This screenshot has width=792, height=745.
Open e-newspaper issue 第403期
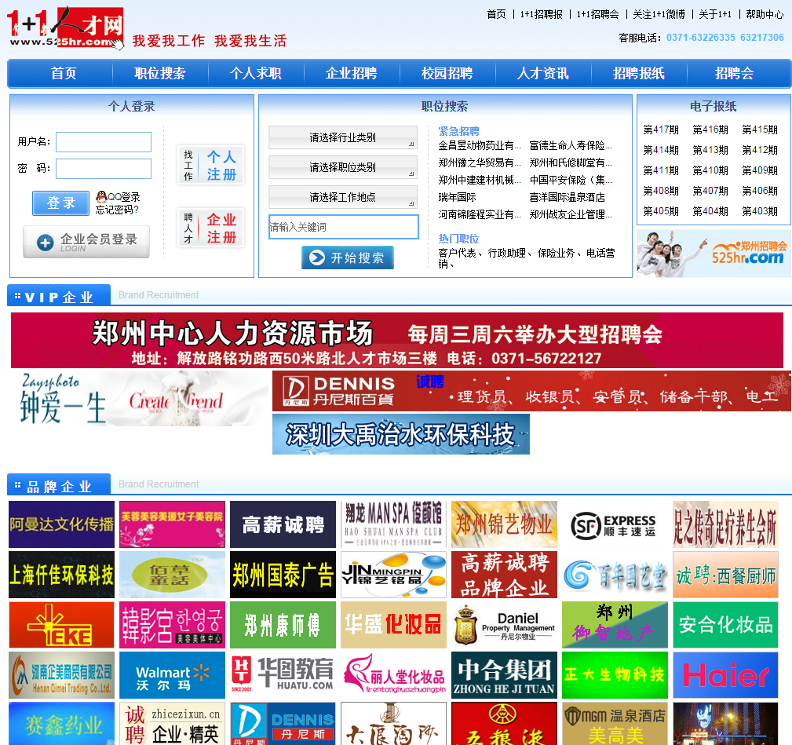(760, 212)
